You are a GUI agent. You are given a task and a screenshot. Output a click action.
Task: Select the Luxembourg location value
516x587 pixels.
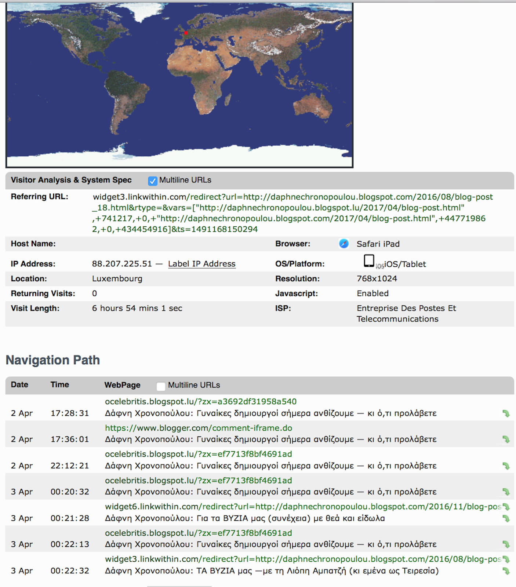tap(117, 279)
